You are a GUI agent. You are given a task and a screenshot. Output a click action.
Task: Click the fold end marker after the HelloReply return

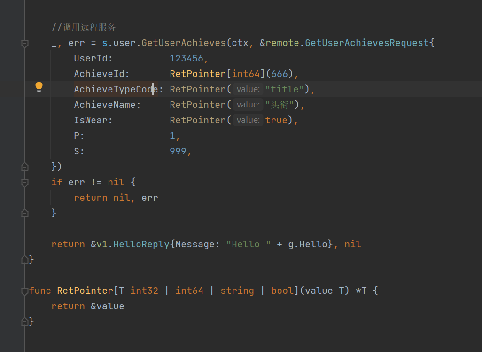[x=25, y=260]
